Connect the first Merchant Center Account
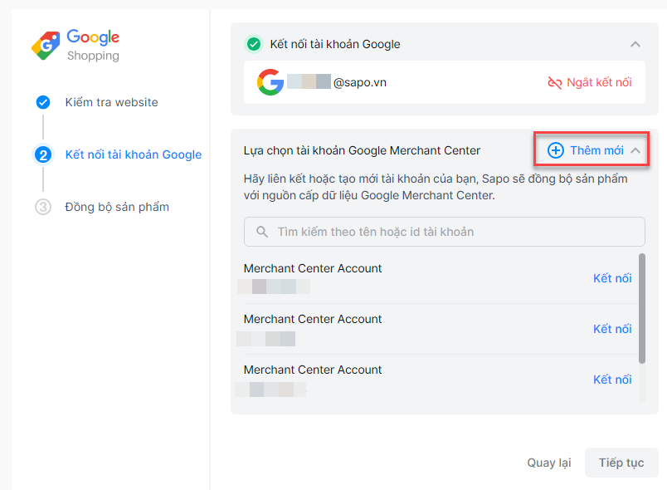The height and width of the screenshot is (490, 667). [612, 278]
